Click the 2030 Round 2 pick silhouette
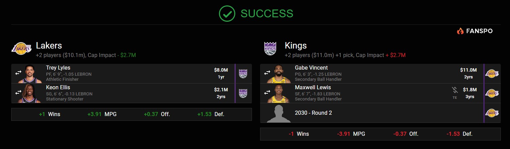This screenshot has width=510, height=149. 278,114
